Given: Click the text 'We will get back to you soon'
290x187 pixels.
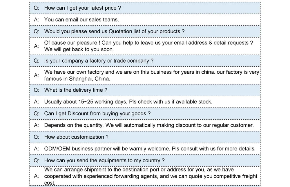Looking at the screenshot, I should tap(79, 49).
